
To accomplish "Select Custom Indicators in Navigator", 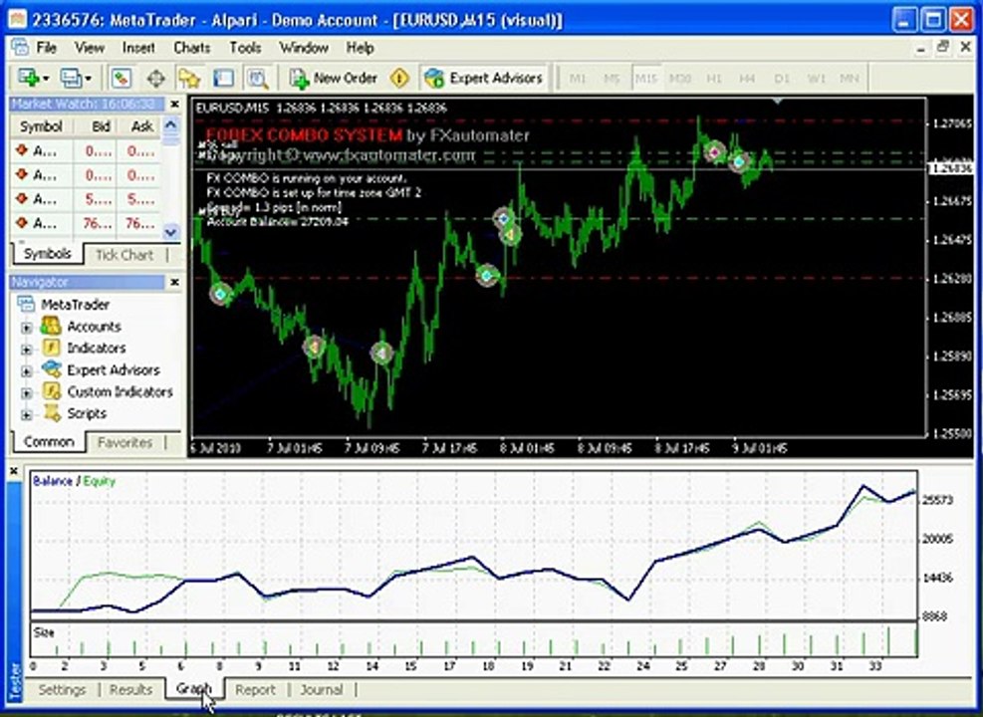I will click(120, 391).
